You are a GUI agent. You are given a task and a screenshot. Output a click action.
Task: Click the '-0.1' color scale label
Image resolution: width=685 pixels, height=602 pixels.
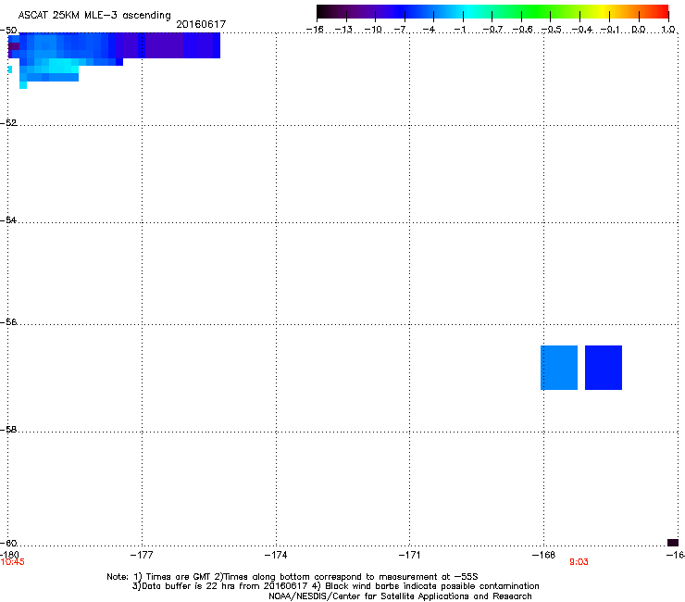point(610,30)
